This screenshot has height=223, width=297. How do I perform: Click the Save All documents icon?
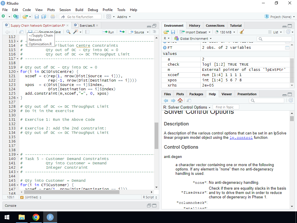(44, 17)
